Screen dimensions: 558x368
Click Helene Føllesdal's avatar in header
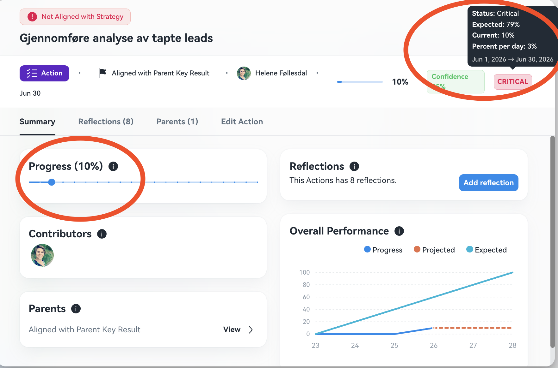[244, 73]
